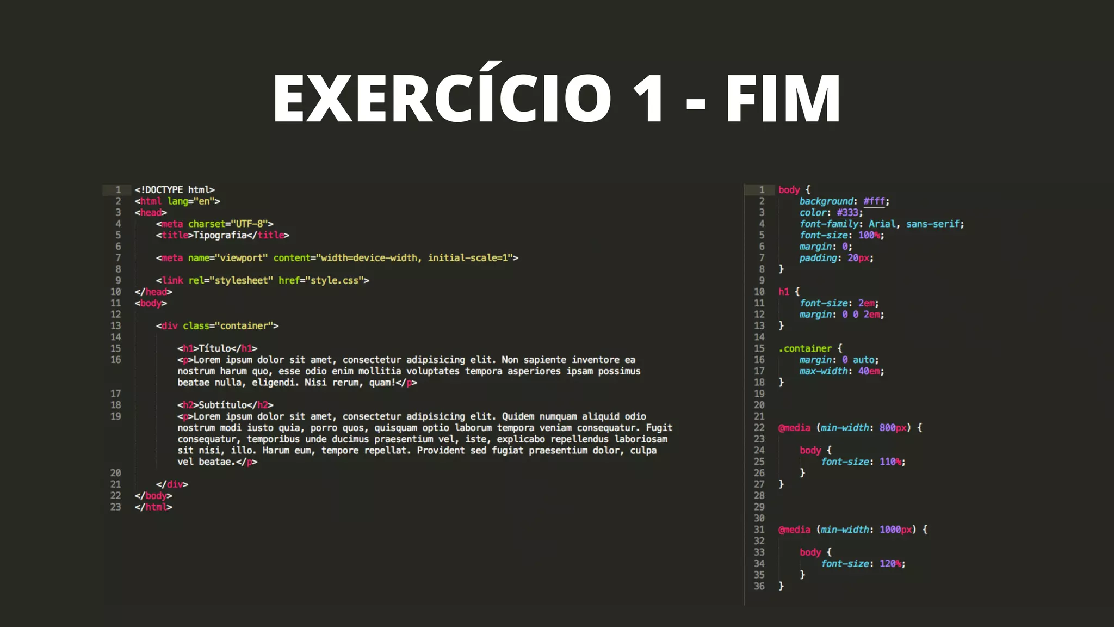The image size is (1114, 627).
Task: Click 'background: #fff;' in the CSS
Action: tap(844, 201)
